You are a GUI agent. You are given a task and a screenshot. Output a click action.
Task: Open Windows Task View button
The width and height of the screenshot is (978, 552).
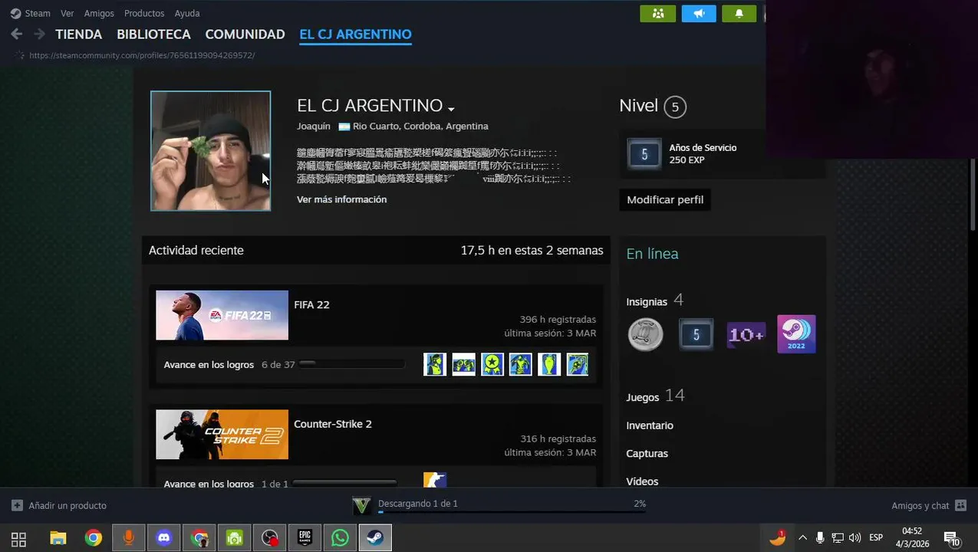pyautogui.click(x=19, y=538)
